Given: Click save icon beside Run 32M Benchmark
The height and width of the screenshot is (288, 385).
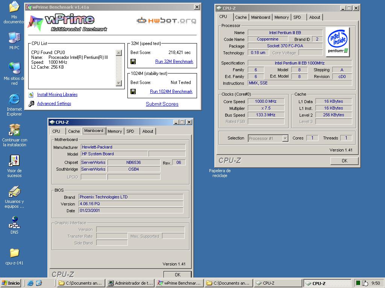Looking at the screenshot, I should pyautogui.click(x=133, y=61).
